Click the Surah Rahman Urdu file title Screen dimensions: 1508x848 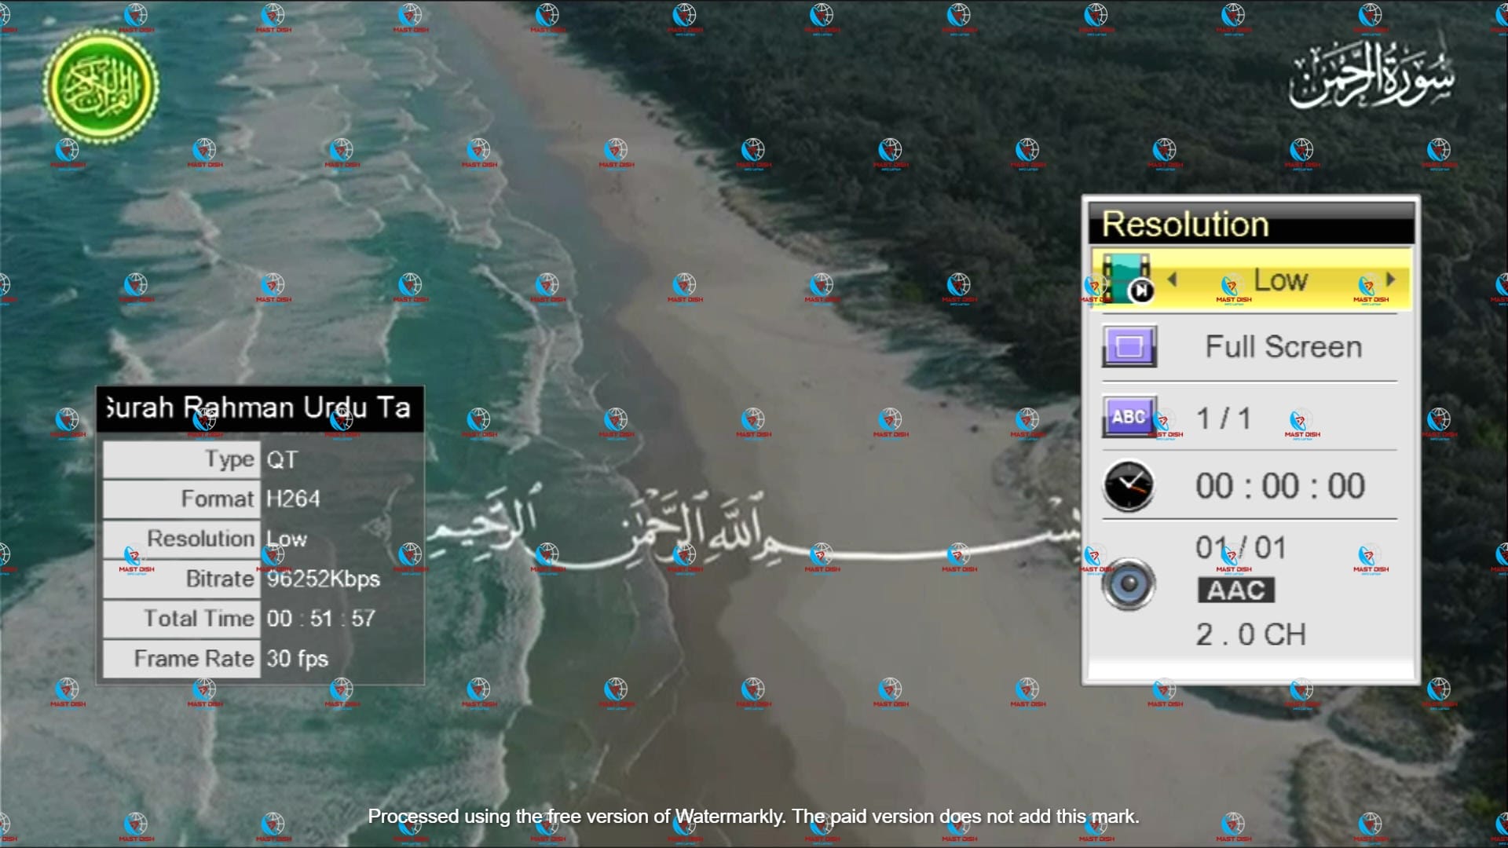(x=259, y=408)
